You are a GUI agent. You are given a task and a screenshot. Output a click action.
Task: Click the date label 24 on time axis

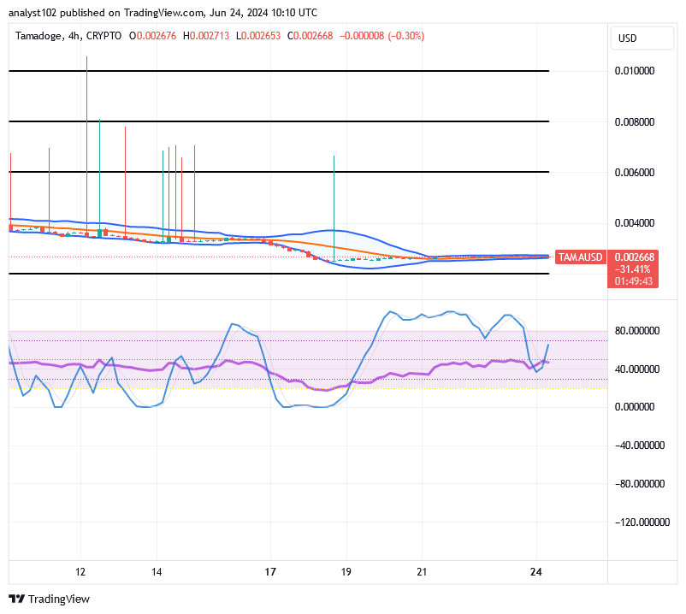click(x=536, y=570)
